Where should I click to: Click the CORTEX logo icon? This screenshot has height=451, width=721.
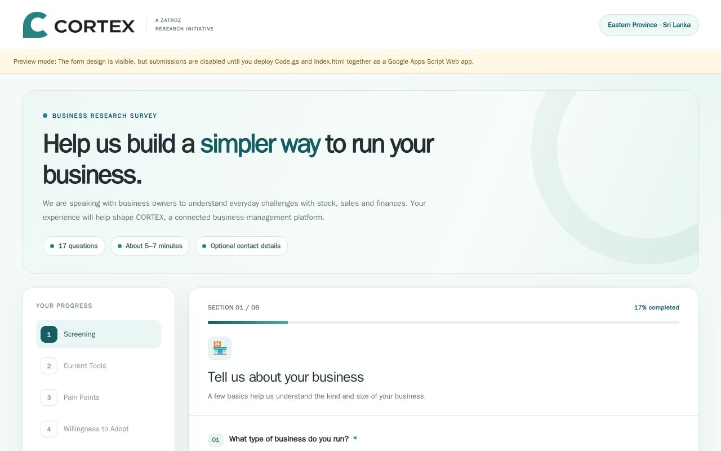[35, 25]
